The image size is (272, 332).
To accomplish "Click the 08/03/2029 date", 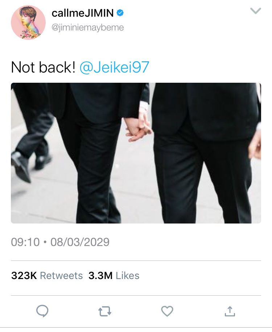I will 80,242.
